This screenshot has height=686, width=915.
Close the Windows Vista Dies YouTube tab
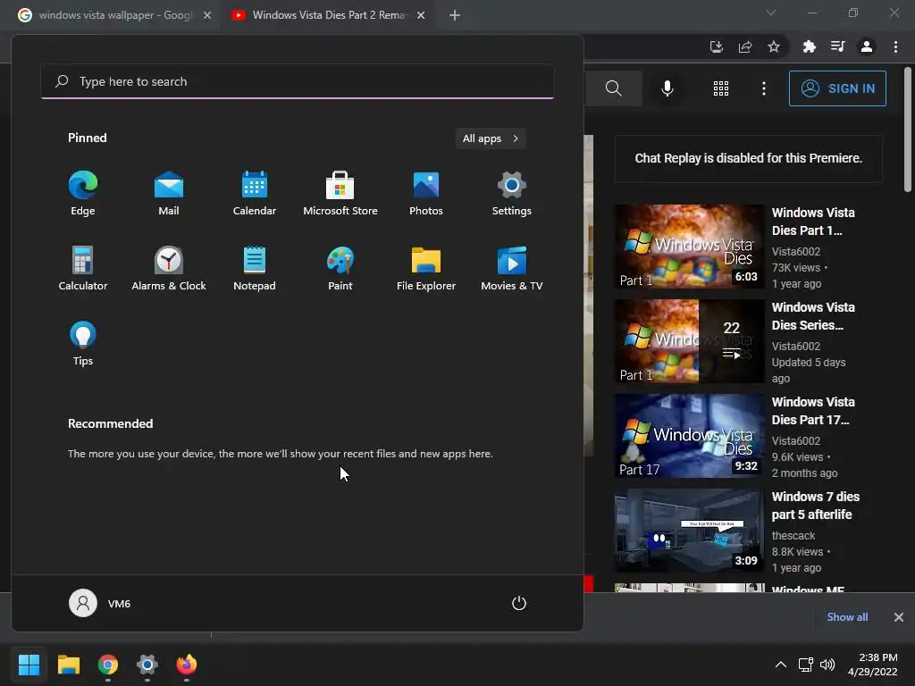pos(421,15)
